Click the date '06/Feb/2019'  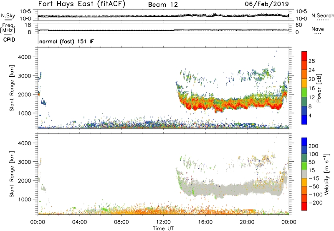(x=267, y=4)
